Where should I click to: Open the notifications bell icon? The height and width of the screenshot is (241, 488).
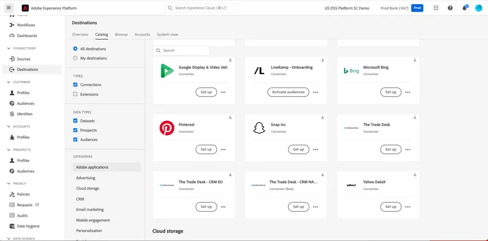(x=464, y=8)
